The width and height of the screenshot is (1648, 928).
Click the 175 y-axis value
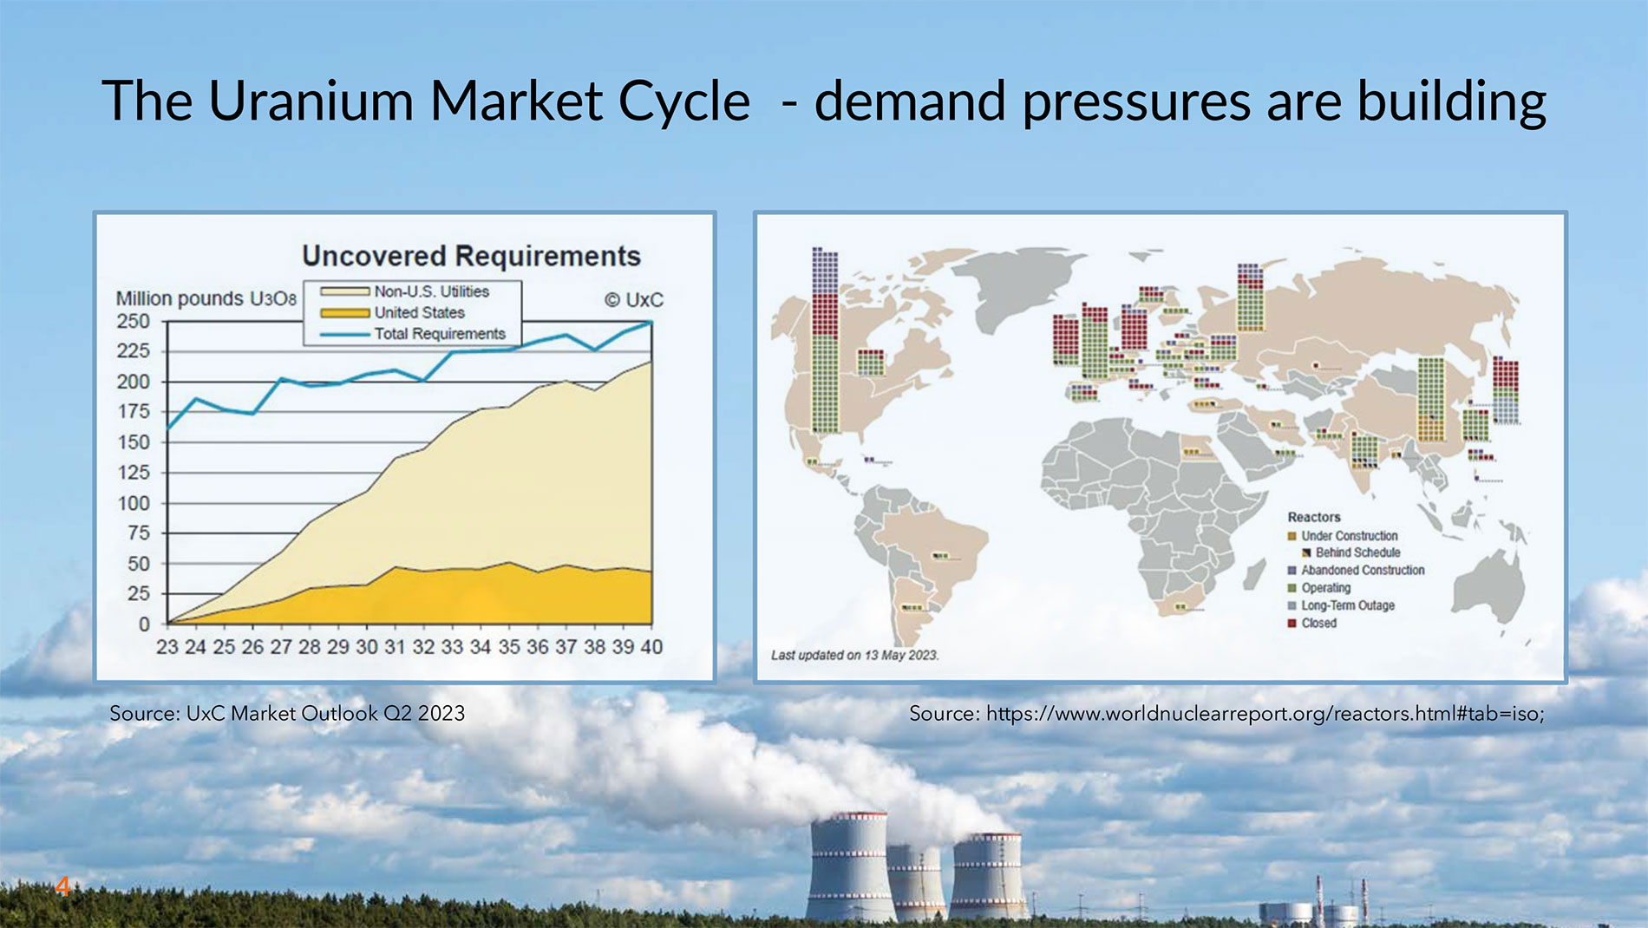[x=133, y=412]
